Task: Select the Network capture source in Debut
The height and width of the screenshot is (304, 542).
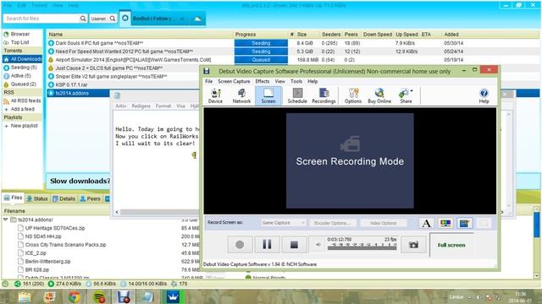Action: pyautogui.click(x=241, y=95)
